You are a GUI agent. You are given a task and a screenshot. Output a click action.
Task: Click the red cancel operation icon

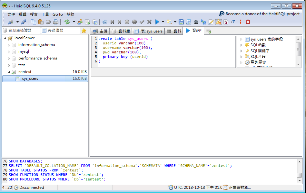(x=248, y=22)
